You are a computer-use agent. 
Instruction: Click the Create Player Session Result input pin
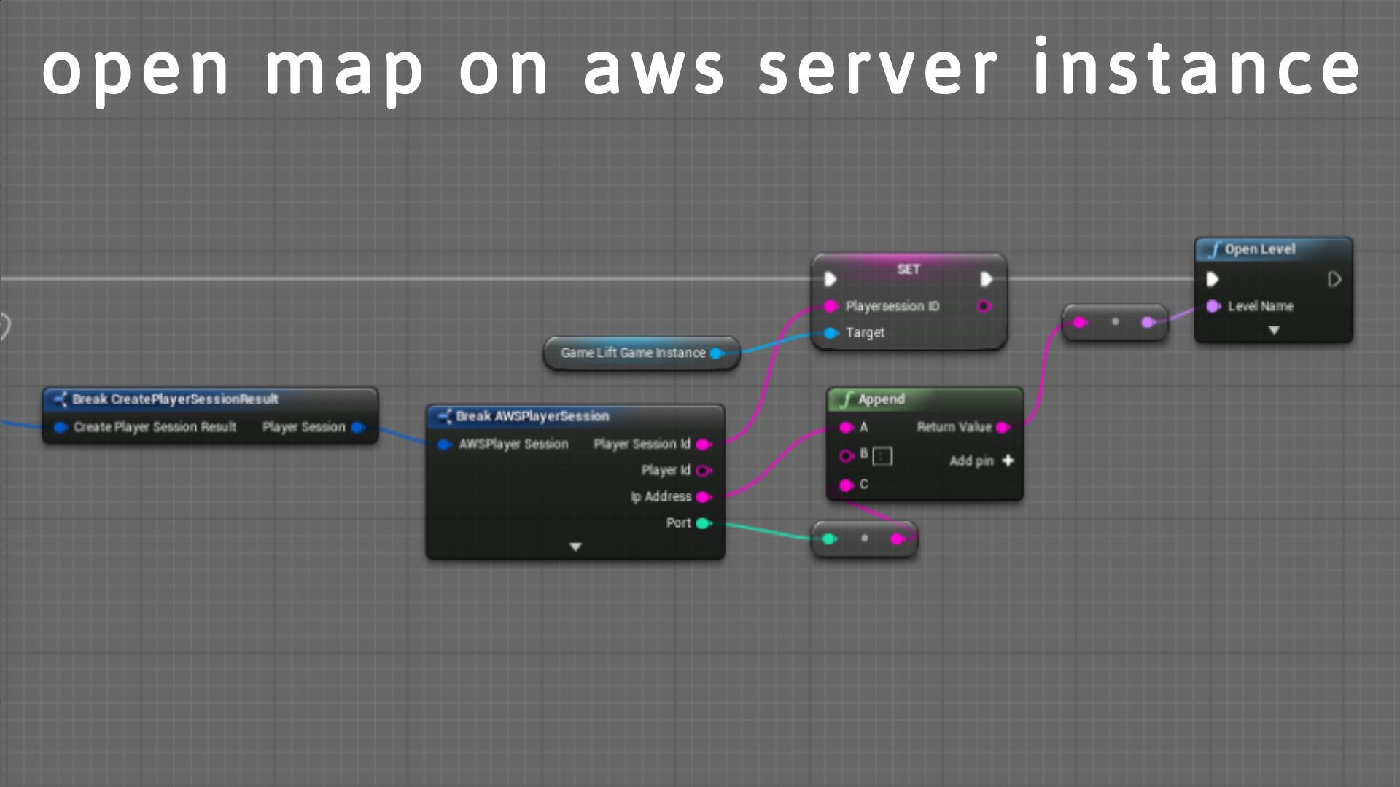pyautogui.click(x=61, y=428)
